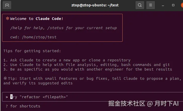Maximize the terminal window
The height and width of the screenshot is (111, 183).
[173, 5]
